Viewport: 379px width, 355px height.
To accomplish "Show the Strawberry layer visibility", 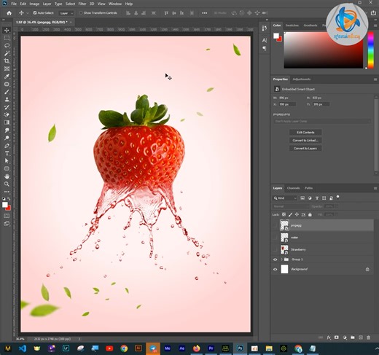I will pyautogui.click(x=275, y=249).
